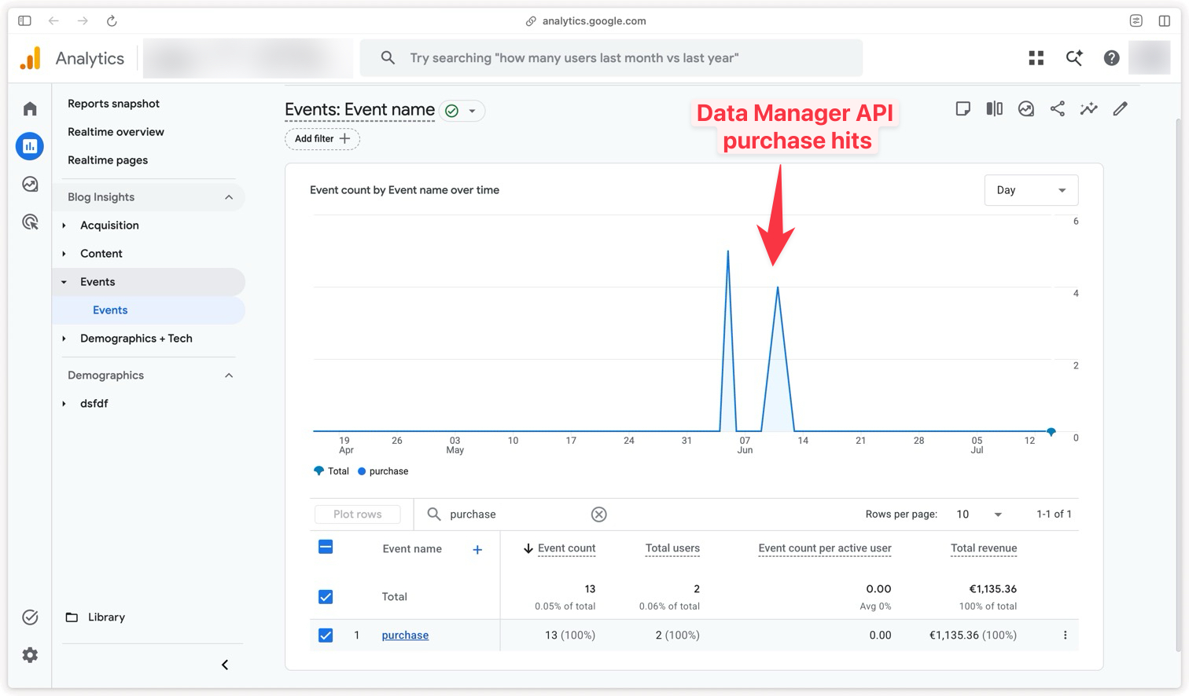Open the chart-in-circle icon beside Share

point(1026,109)
